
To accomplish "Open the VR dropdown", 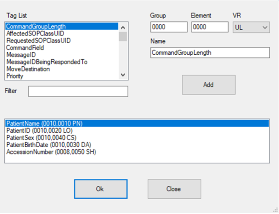I will click(251, 27).
